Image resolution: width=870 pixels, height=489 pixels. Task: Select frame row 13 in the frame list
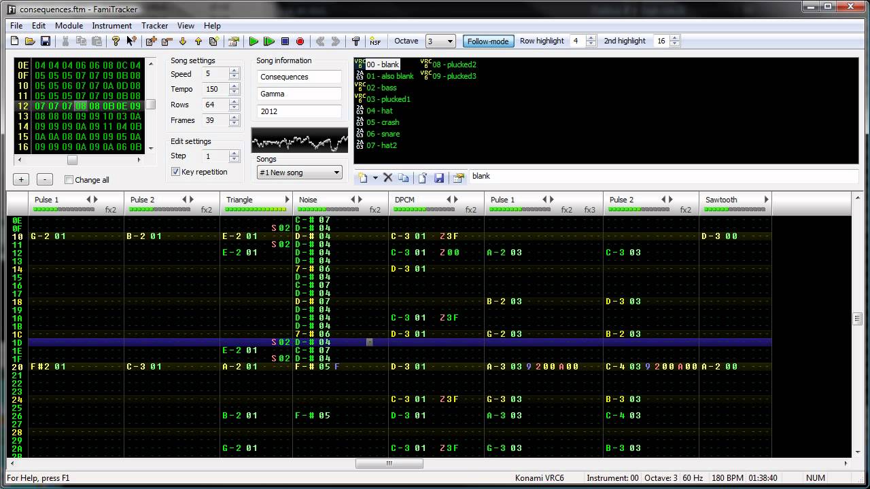click(79, 116)
